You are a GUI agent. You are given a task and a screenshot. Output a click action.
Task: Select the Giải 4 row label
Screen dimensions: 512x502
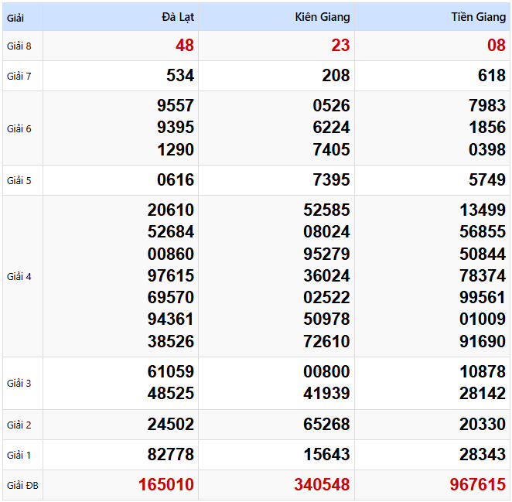tap(19, 276)
